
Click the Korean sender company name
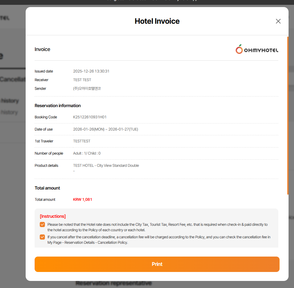(87, 89)
